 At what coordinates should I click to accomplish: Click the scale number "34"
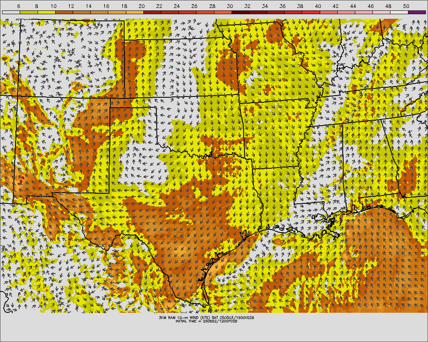tap(265, 6)
